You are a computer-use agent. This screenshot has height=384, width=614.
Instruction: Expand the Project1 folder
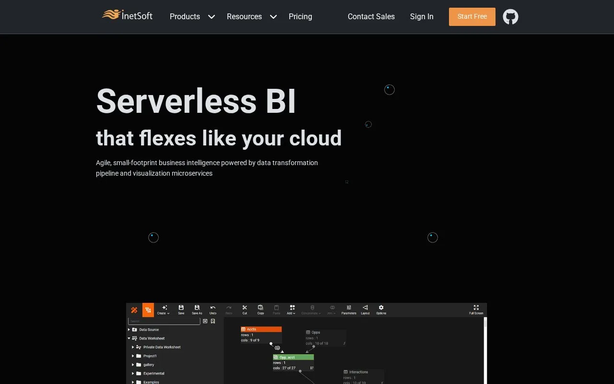coord(133,356)
